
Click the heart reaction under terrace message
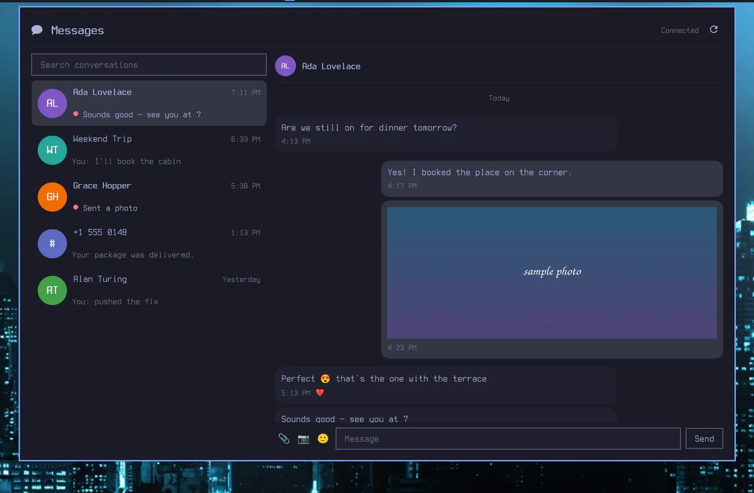(x=320, y=393)
